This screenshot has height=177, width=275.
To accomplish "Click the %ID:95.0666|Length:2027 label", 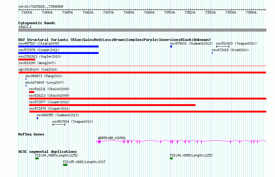I will tap(84, 162).
